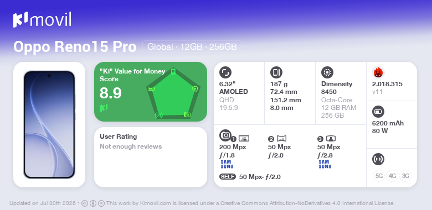432x210 pixels.
Task: Select the Global · 12GB · 256GB variant tag
Action: point(192,47)
